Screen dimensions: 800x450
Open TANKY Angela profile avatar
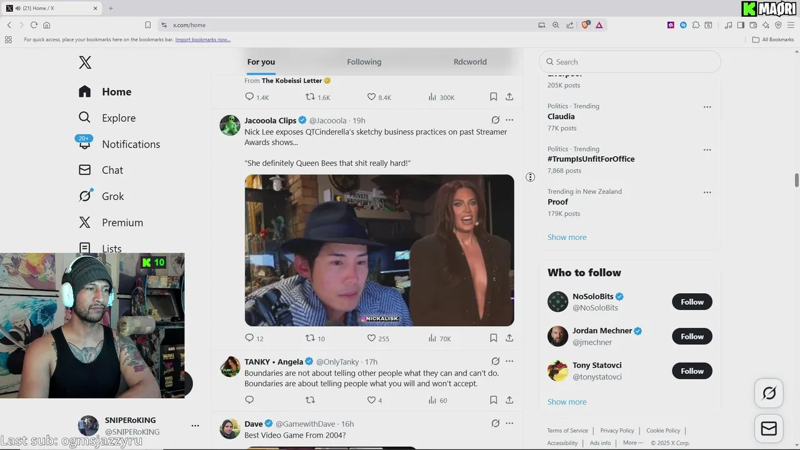(230, 367)
